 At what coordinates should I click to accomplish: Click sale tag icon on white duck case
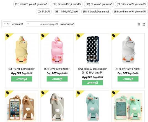[x=114, y=36]
